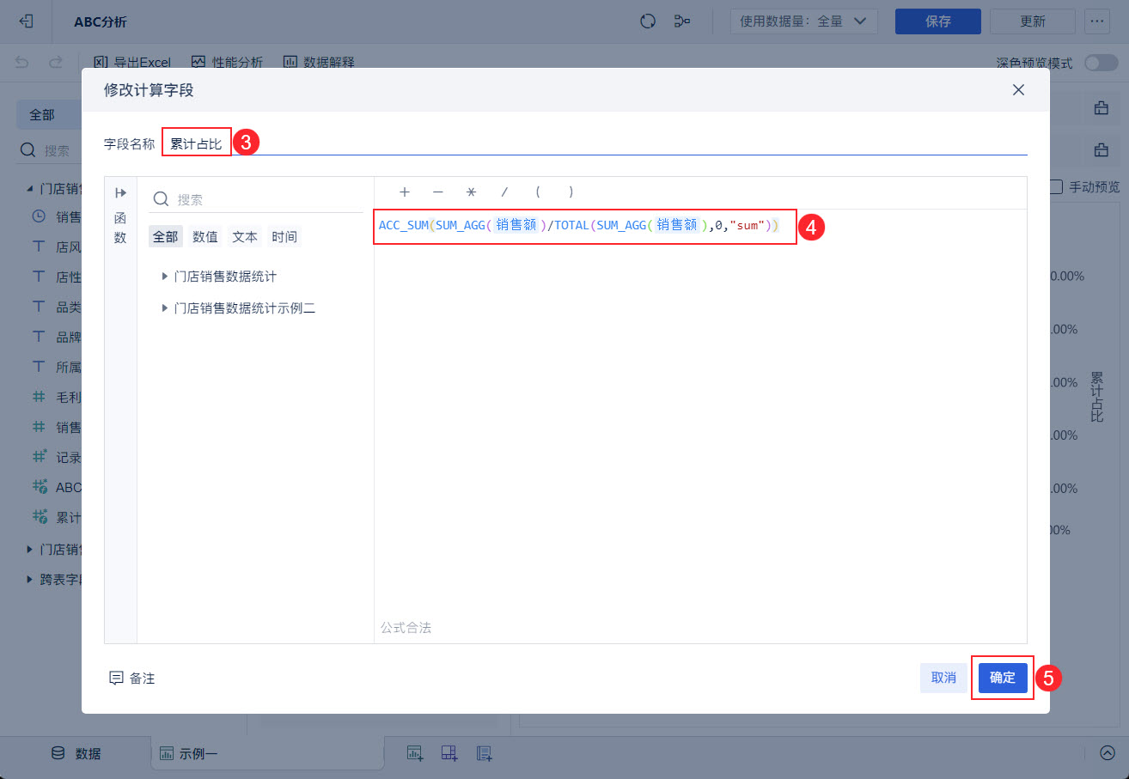Collapse the first 门店销 dataset tree arrow
This screenshot has width=1129, height=779.
30,188
